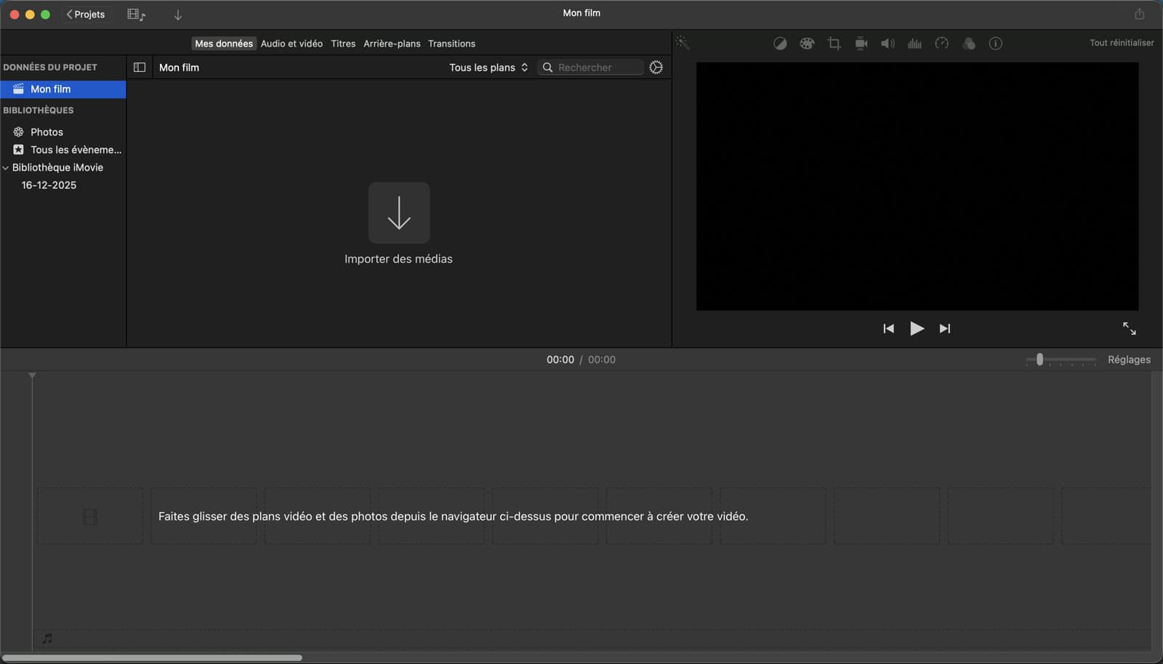Collapse Bibliothèque iMovie
Screen dimensions: 1163x664
coord(6,168)
